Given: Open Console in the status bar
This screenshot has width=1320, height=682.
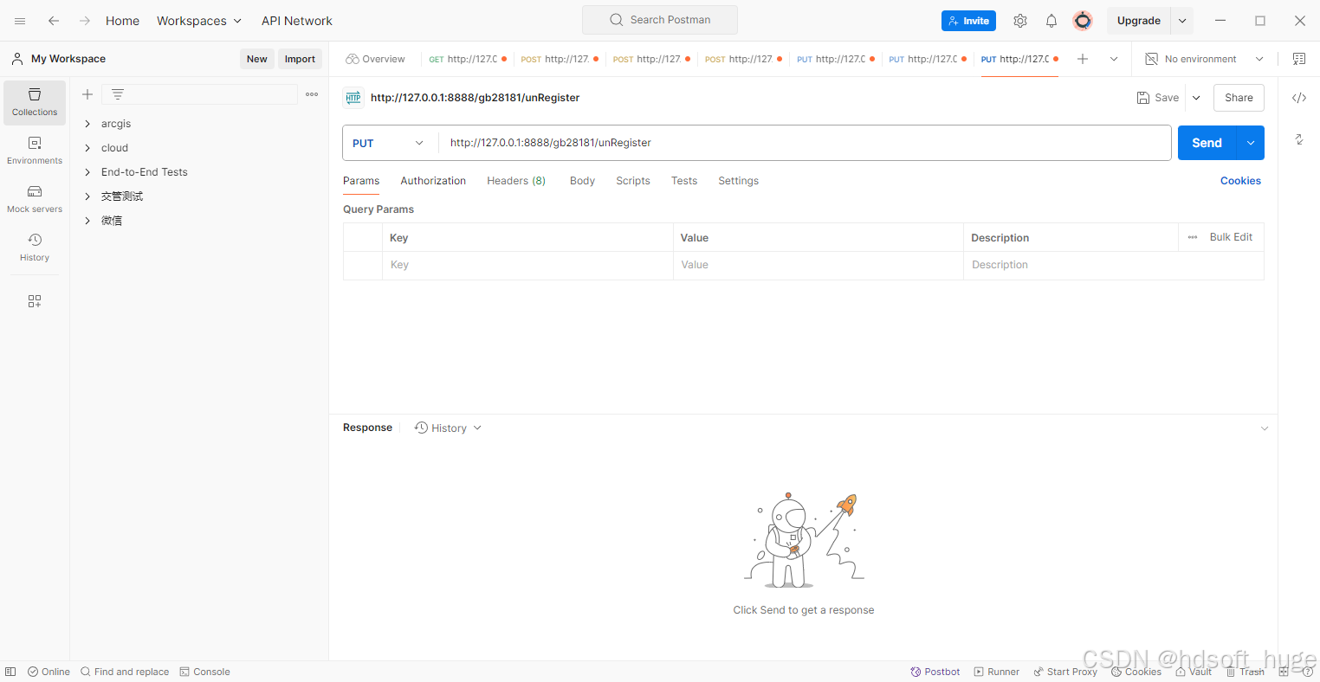Looking at the screenshot, I should (x=204, y=672).
